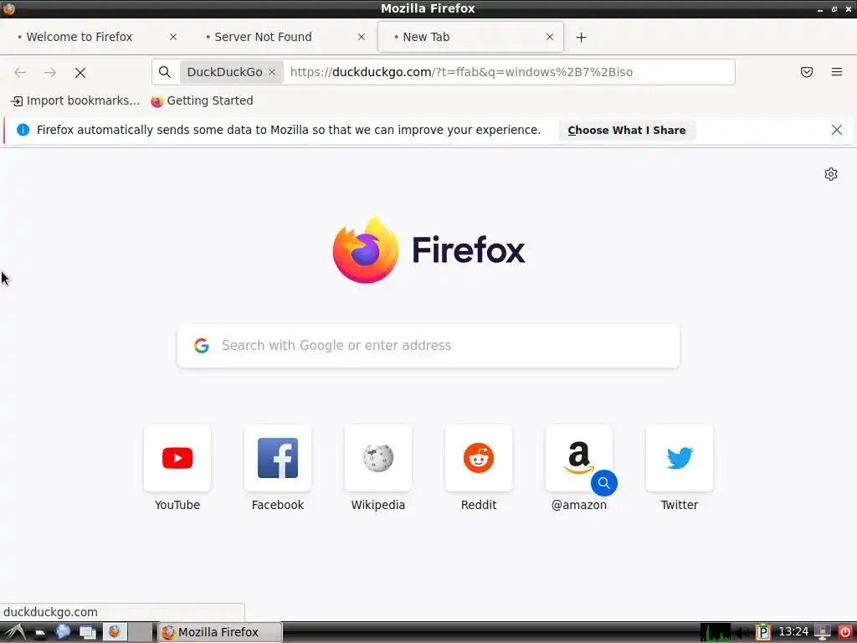This screenshot has width=857, height=643.
Task: Open new tab personalize gear settings
Action: tap(831, 174)
